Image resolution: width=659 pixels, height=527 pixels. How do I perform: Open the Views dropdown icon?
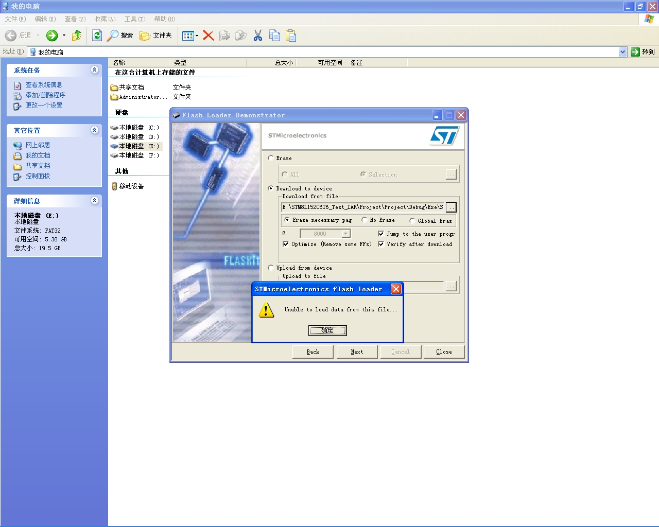[x=190, y=36]
